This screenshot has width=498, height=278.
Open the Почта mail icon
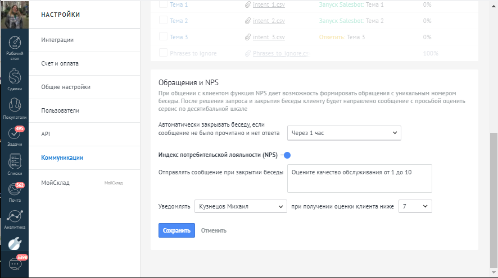coord(14,192)
